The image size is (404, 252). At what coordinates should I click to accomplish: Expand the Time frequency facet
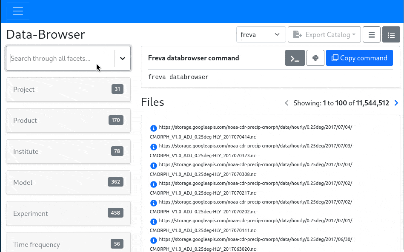coord(68,243)
